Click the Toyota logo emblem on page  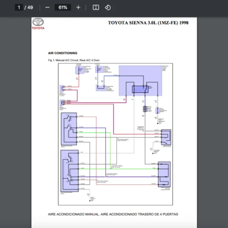coord(38,22)
